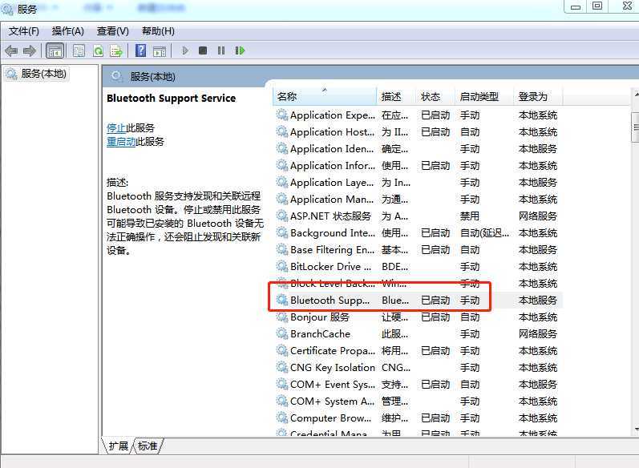Open the Help question mark icon
This screenshot has height=468, width=639.
140,50
